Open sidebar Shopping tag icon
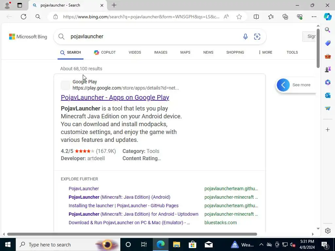Screen dimensions: 335x251 click(327, 43)
